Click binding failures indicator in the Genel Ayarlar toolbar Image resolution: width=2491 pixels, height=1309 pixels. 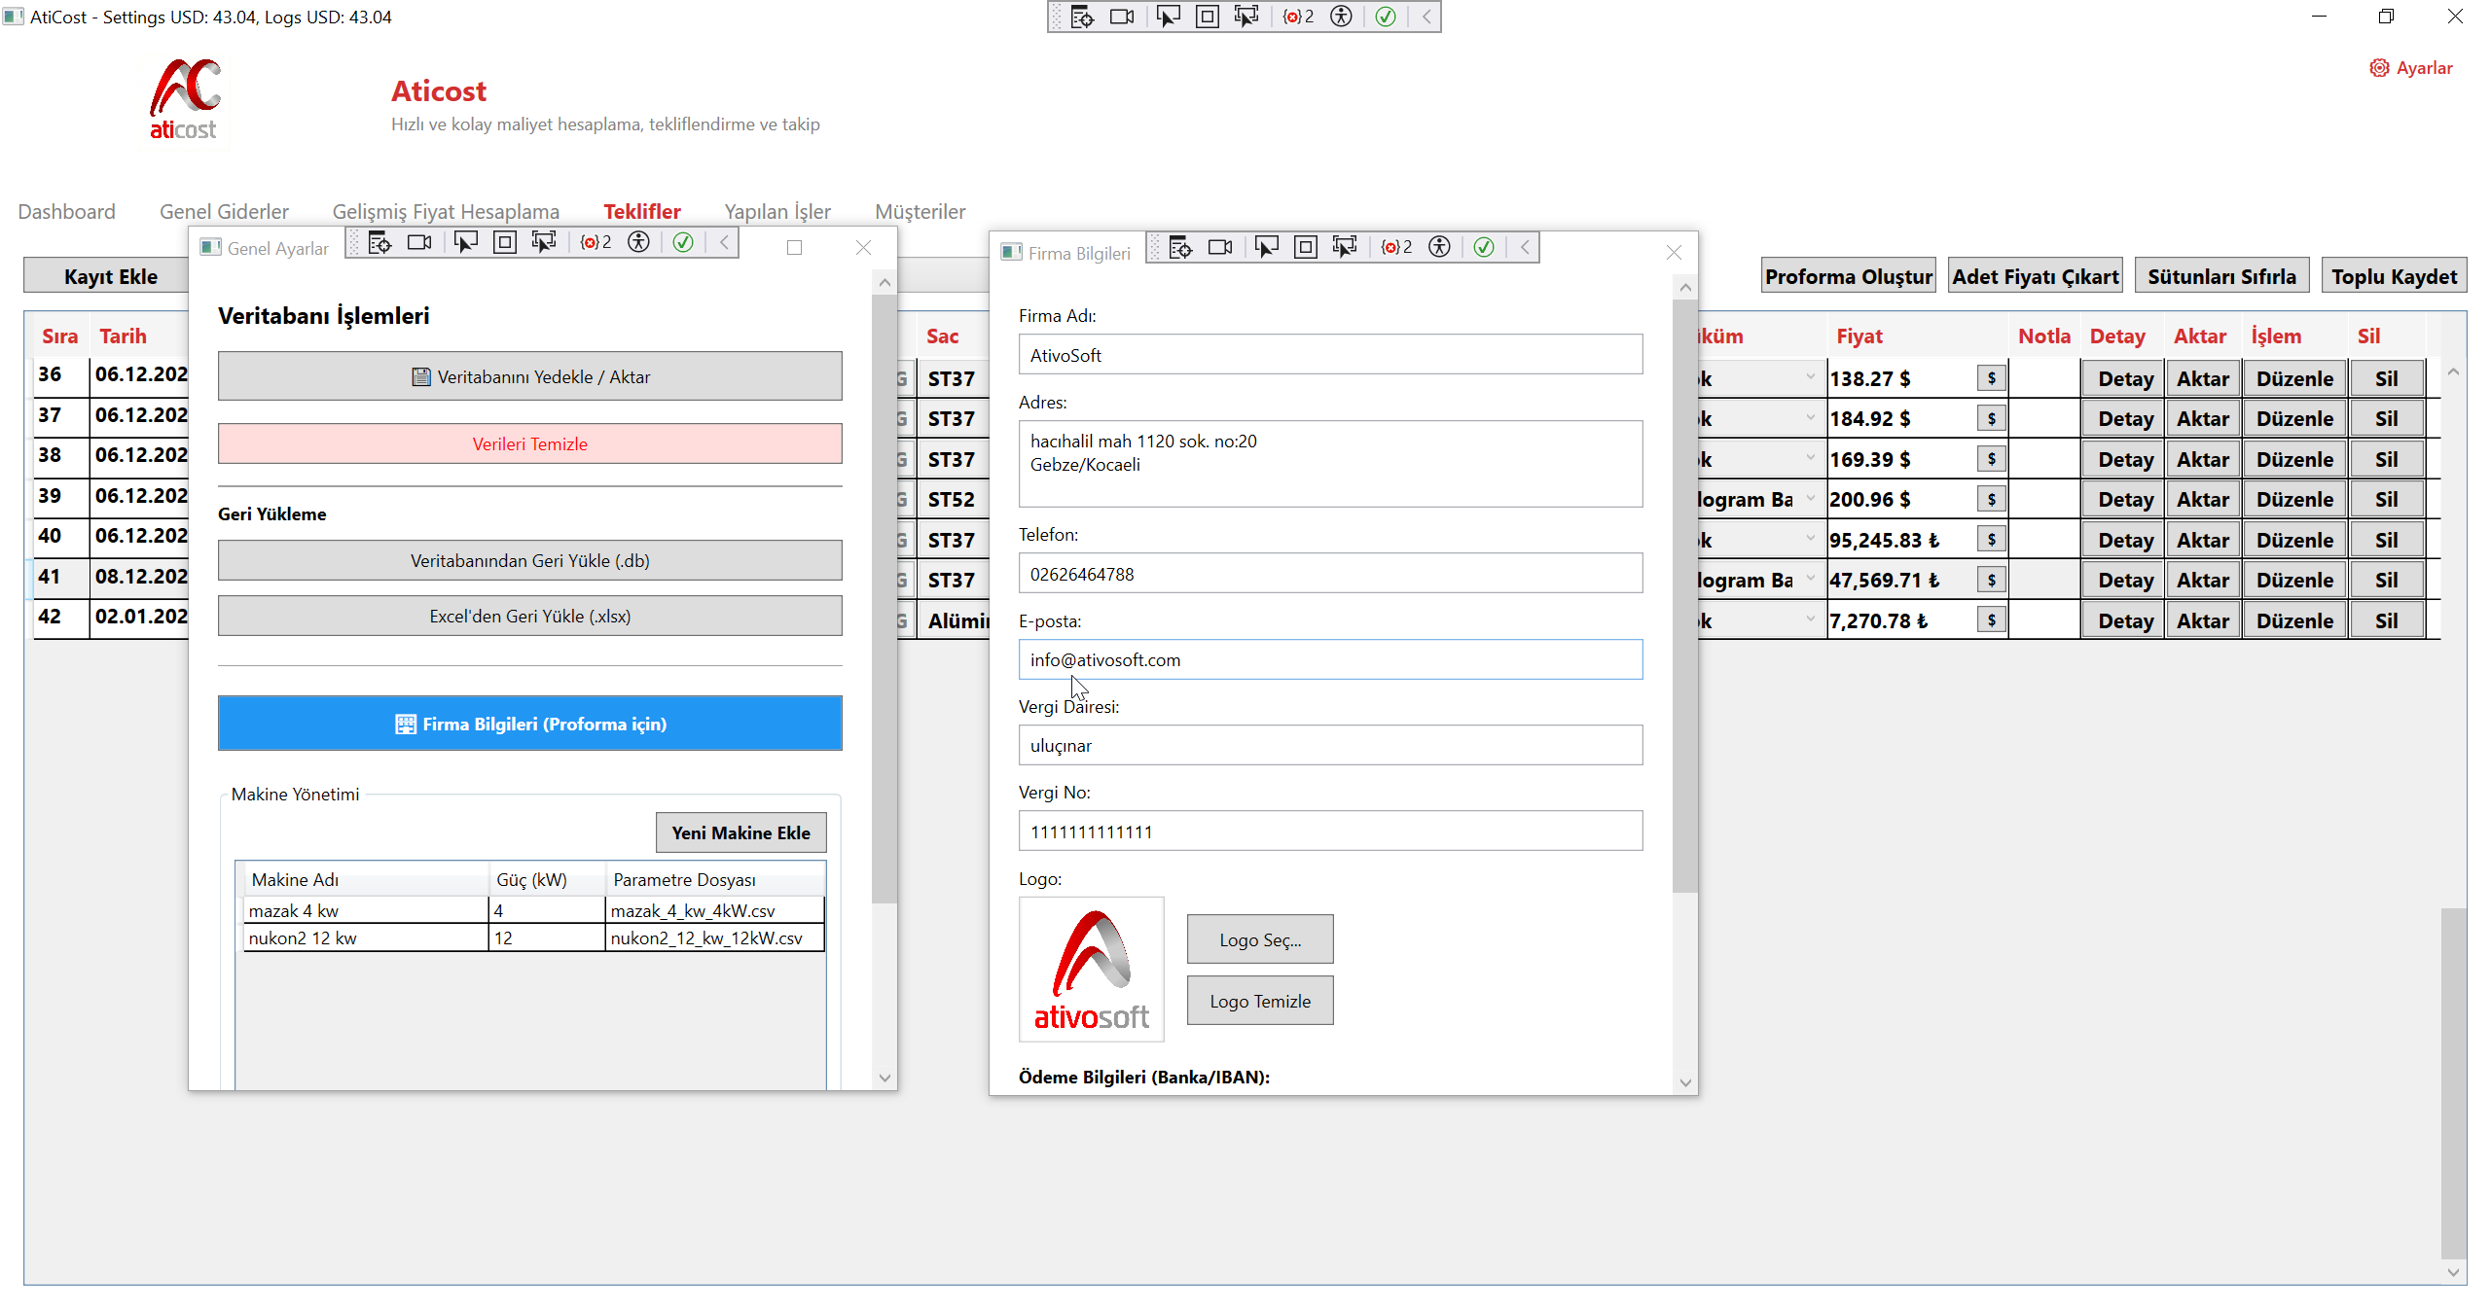[596, 242]
